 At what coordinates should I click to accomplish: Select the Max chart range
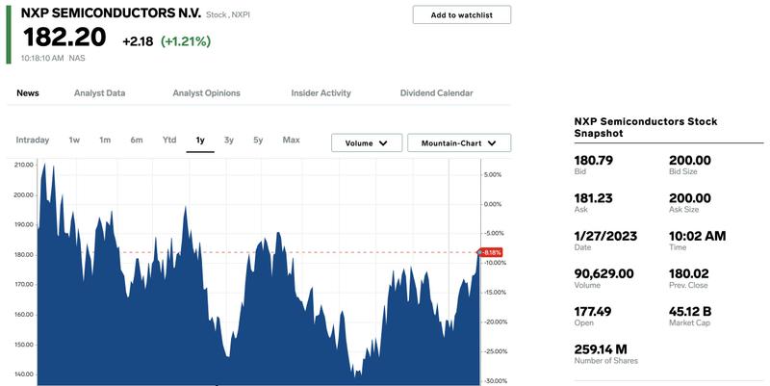click(x=292, y=140)
